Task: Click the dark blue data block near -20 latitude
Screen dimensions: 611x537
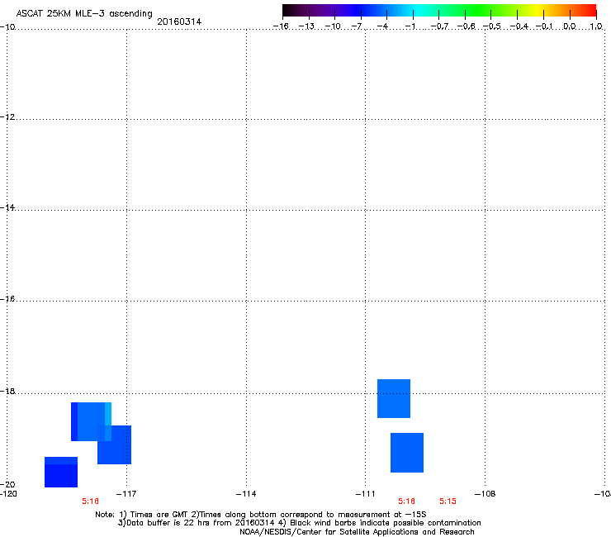Action: (61, 472)
